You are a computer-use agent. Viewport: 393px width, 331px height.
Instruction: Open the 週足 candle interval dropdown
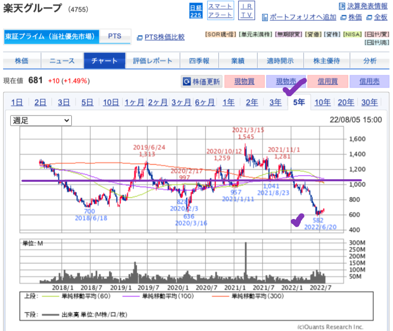(x=41, y=121)
